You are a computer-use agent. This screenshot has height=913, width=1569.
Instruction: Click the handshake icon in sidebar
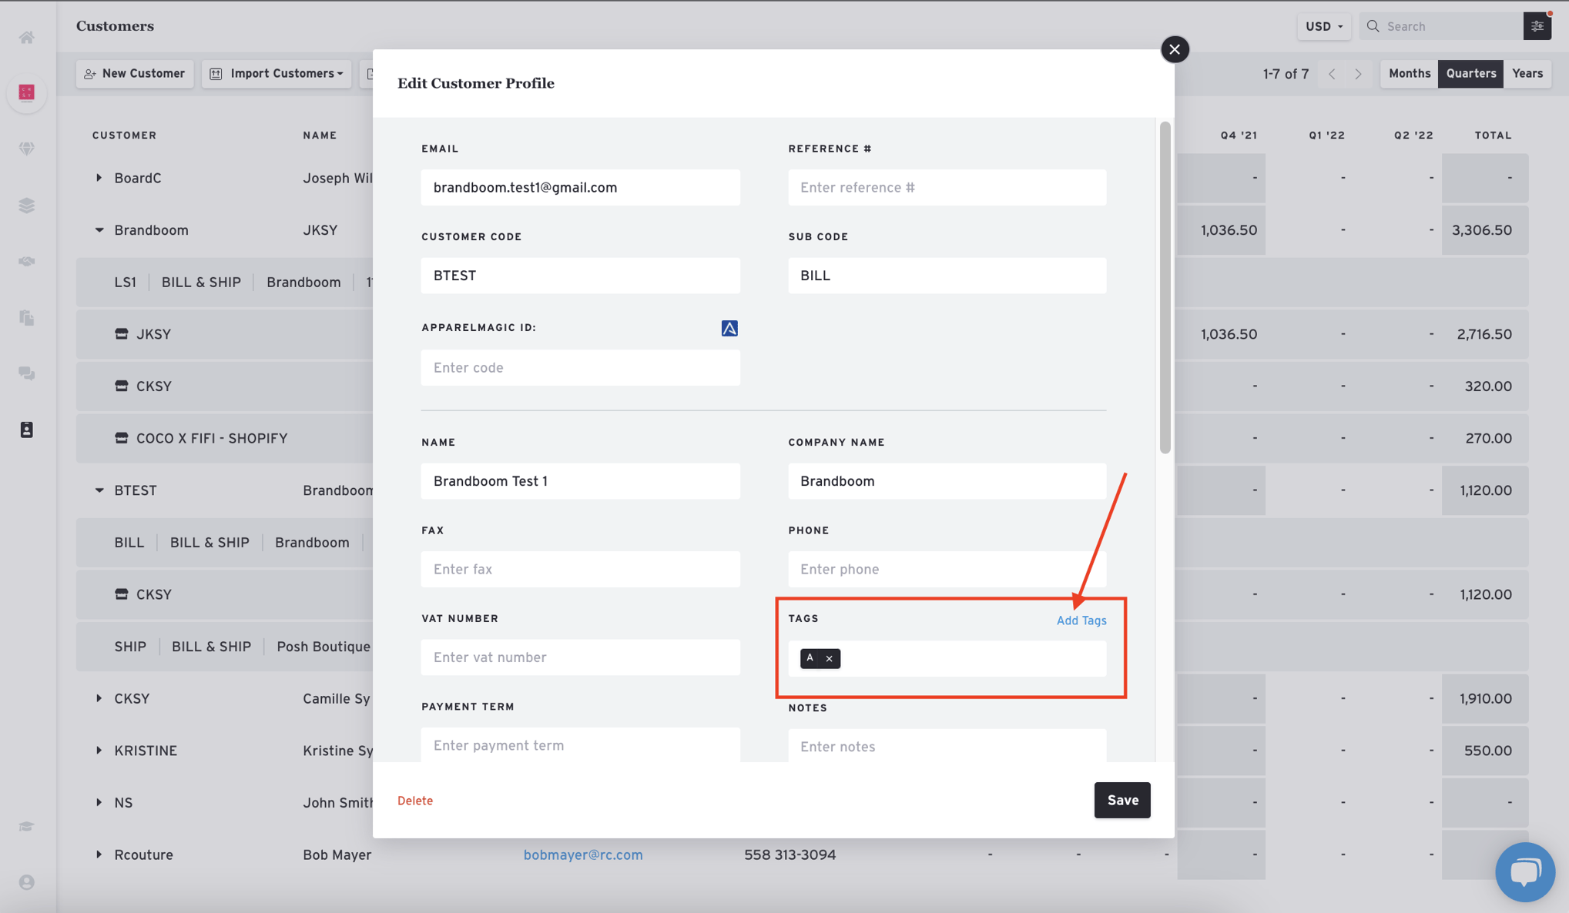(x=27, y=262)
